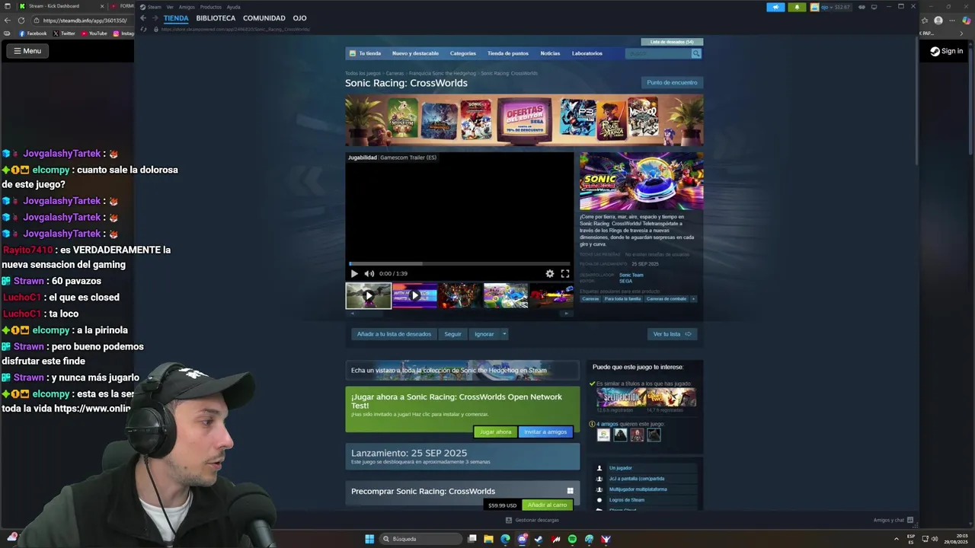Click Sign in in background browser
Viewport: 975px width, 548px height.
click(x=947, y=51)
